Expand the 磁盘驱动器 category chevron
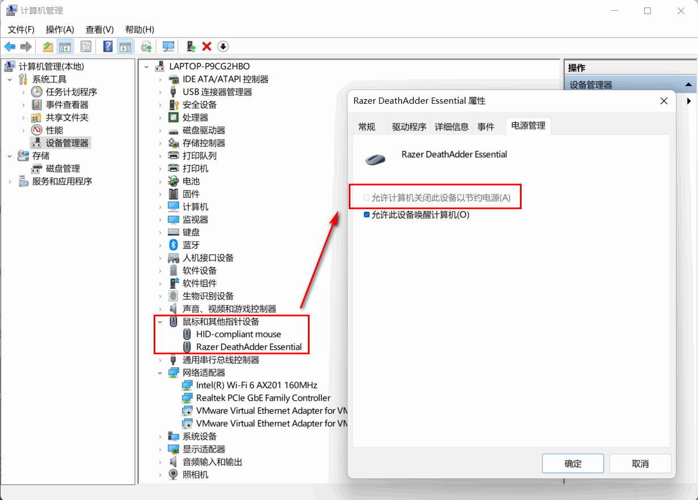 [x=160, y=130]
